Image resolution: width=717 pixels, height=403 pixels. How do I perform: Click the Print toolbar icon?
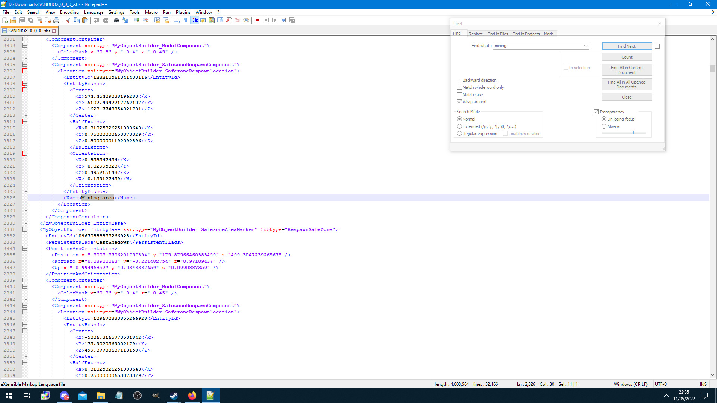click(56, 20)
